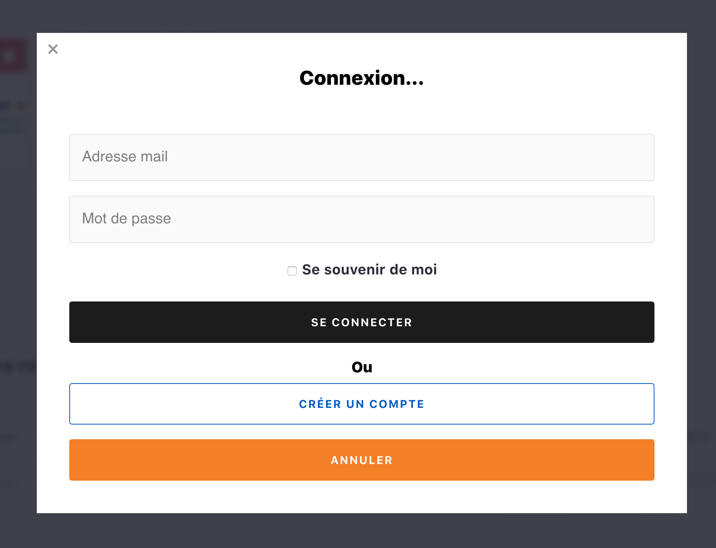This screenshot has width=716, height=548.
Task: Select the password entry box
Action: click(361, 219)
